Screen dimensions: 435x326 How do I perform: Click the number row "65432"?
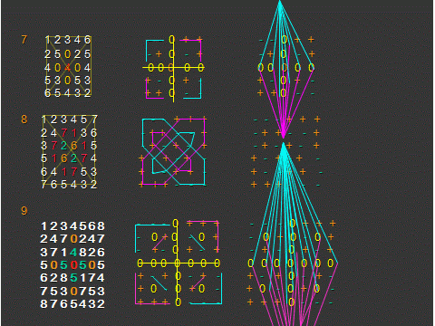68,93
